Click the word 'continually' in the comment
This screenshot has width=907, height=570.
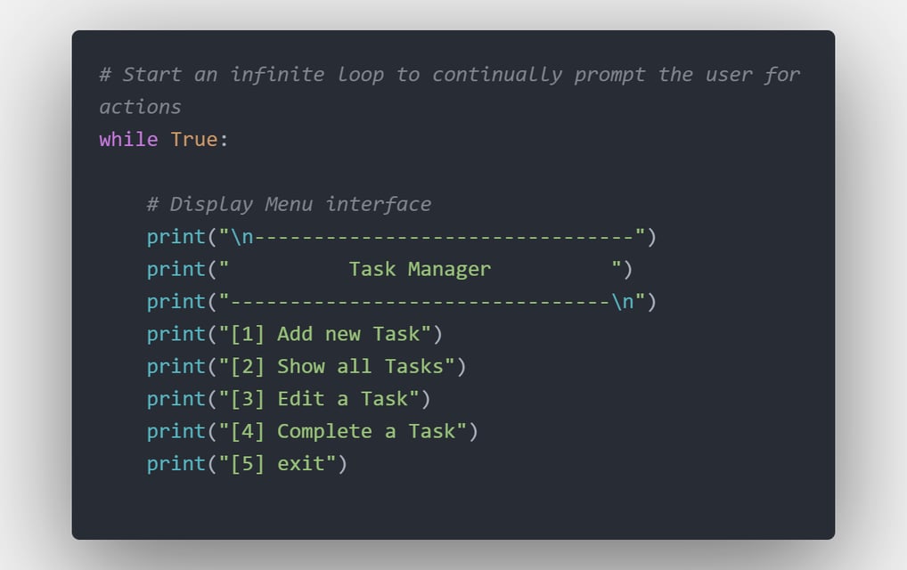(497, 75)
